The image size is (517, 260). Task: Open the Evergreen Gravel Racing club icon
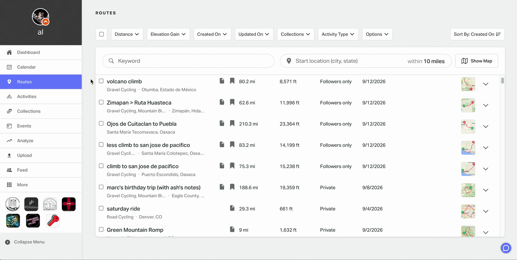(x=33, y=221)
